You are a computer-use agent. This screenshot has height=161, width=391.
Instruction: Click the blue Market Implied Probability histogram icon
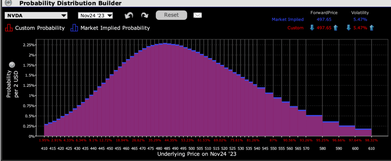click(x=74, y=28)
